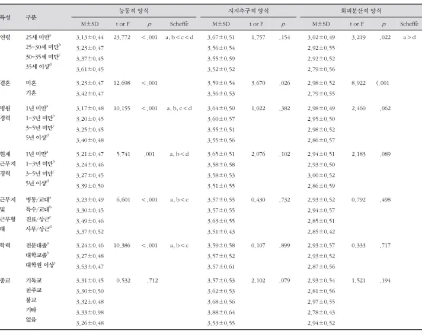Click the p value '.899'
The height and width of the screenshot is (331, 422).
(284, 245)
